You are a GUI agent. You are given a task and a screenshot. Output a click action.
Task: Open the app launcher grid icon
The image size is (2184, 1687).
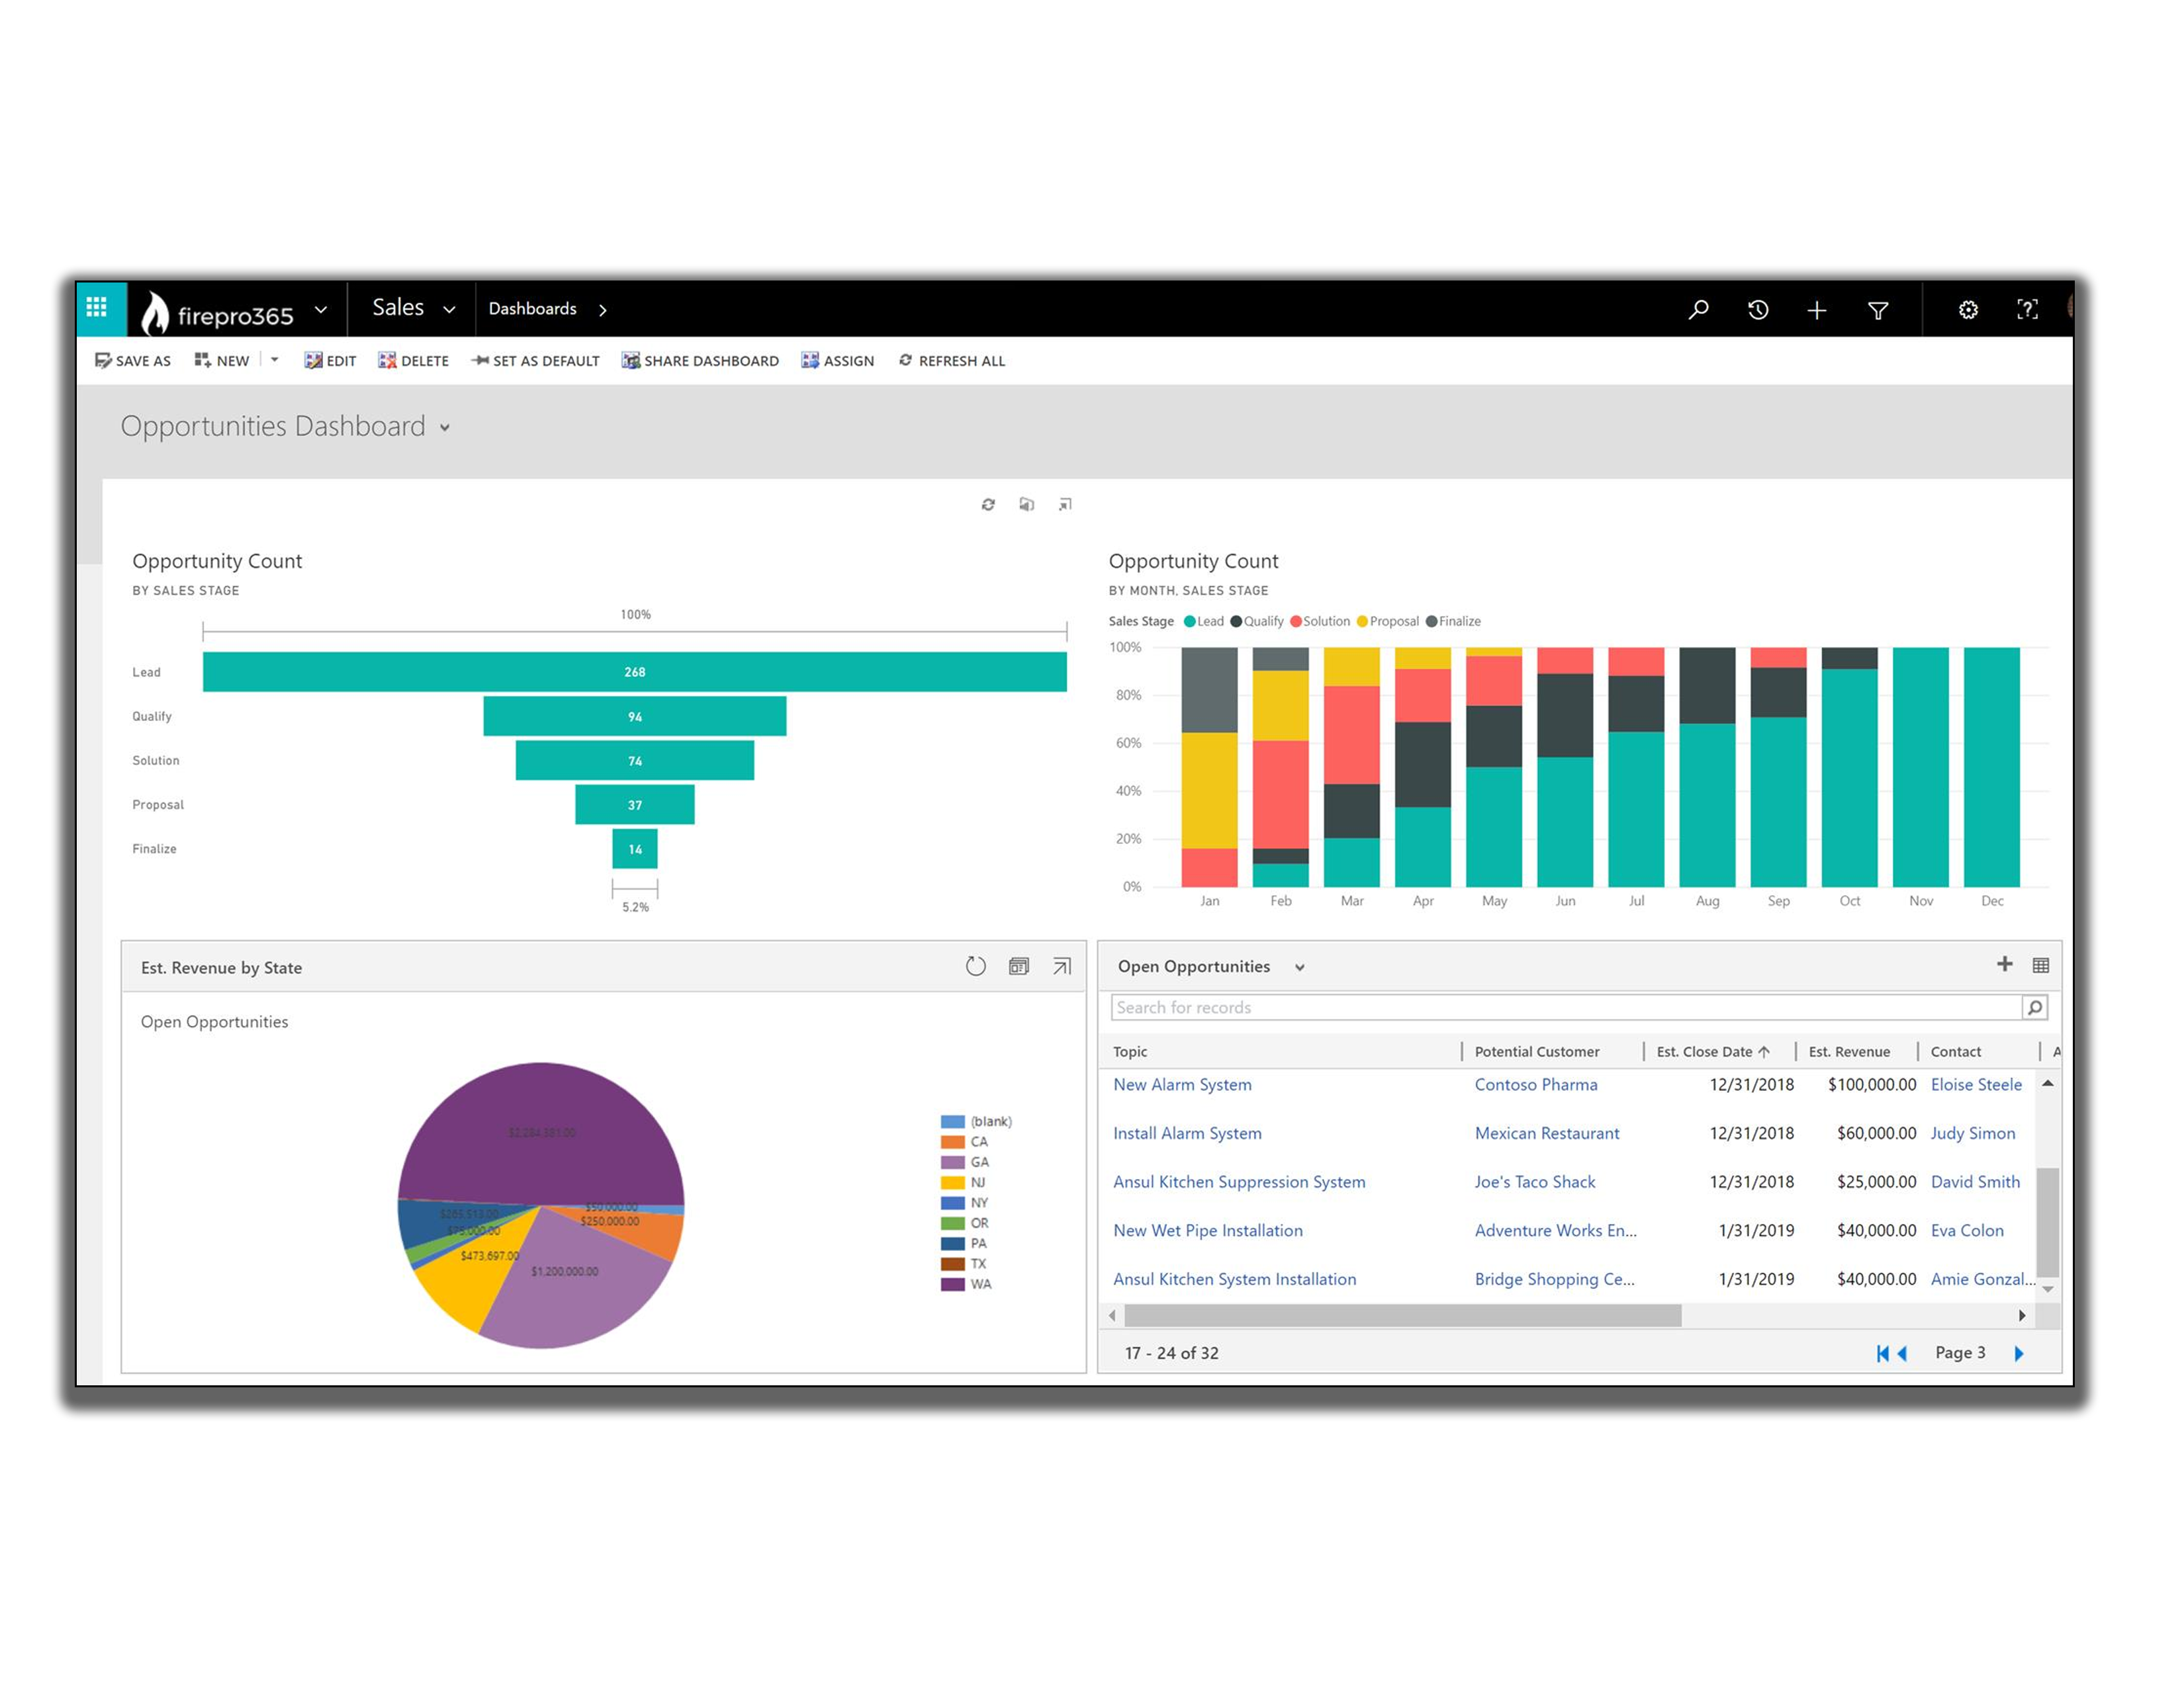pyautogui.click(x=97, y=308)
